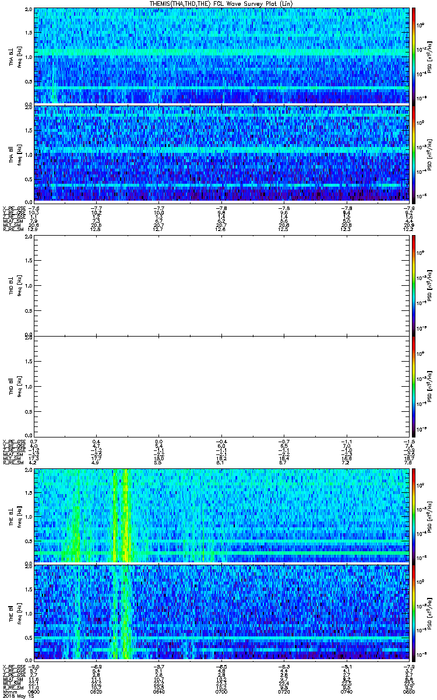Click the 'THD' frequency axis label of the third panel
This screenshot has width=437, height=700.
pyautogui.click(x=12, y=286)
